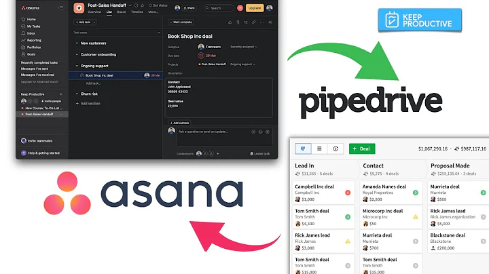Open the Add task dropdown arrow
Viewport: 489px width, 274px height.
click(x=94, y=22)
